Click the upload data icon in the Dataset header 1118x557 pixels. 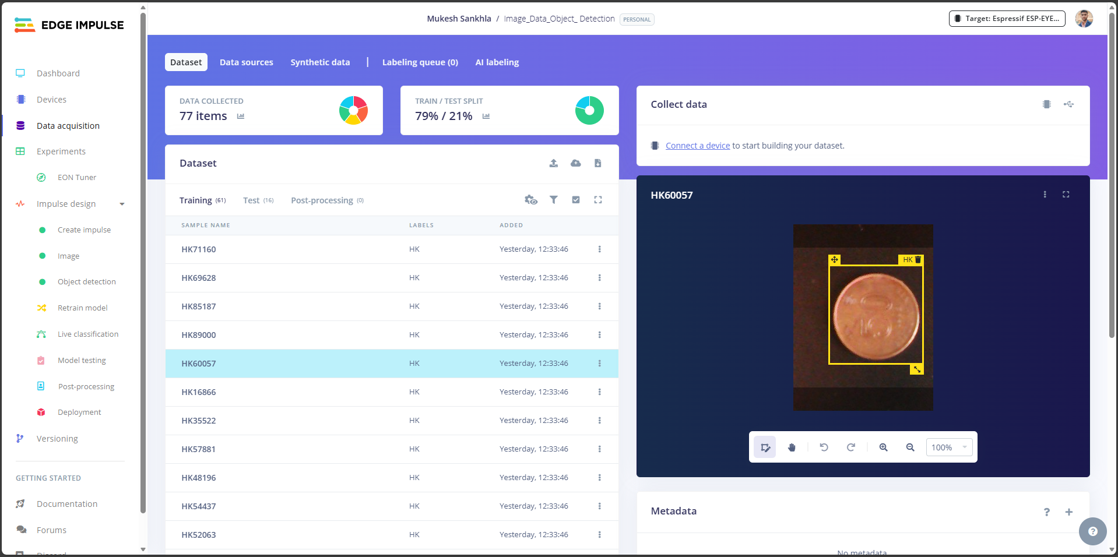tap(554, 163)
